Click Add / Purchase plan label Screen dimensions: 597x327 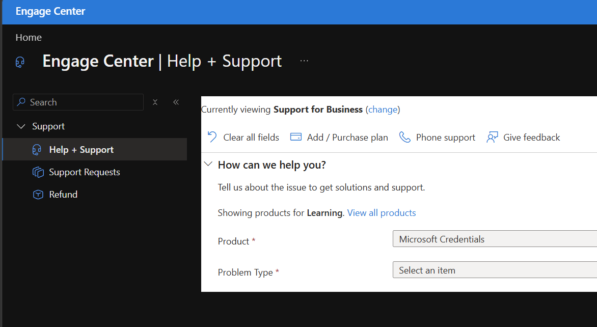[347, 138]
